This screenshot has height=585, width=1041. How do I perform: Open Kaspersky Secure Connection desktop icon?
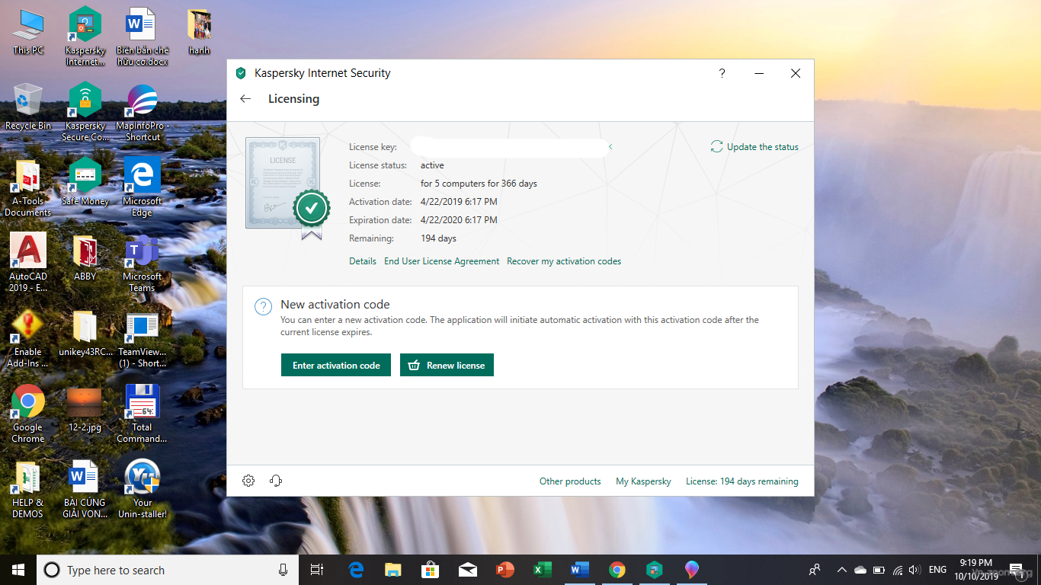coord(85,107)
